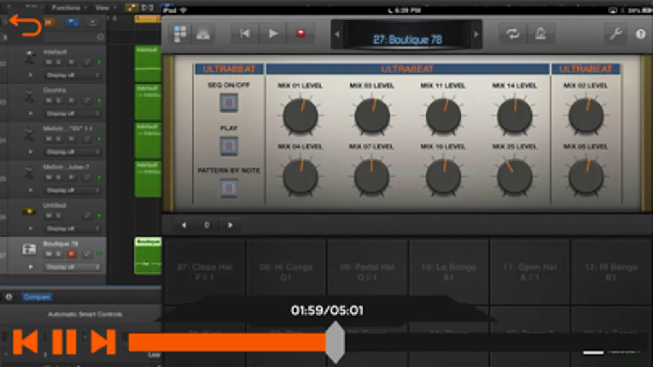The height and width of the screenshot is (367, 653).
Task: Click the orange button in the track header toolbar
Action: pos(49,22)
